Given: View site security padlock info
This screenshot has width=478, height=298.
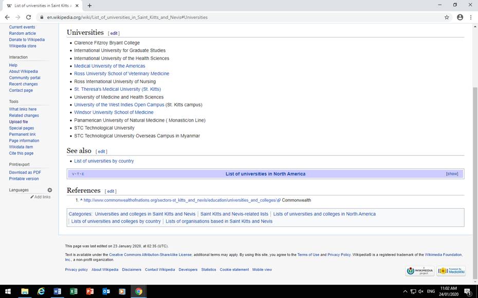Looking at the screenshot, I should point(42,17).
